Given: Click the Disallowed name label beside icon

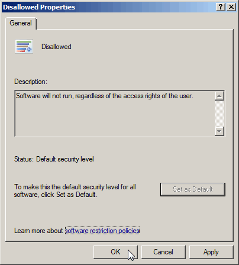Looking at the screenshot, I should coord(56,47).
